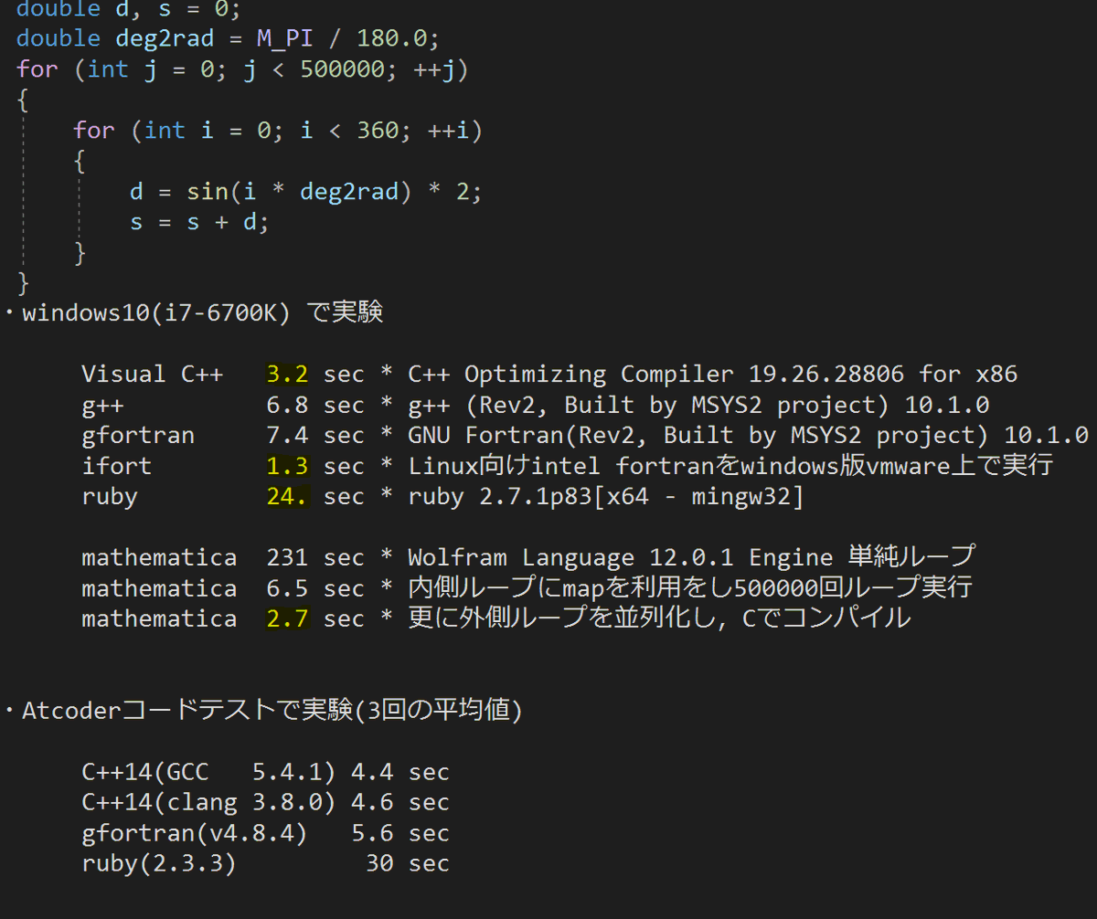This screenshot has width=1097, height=919.
Task: Click the mathematica 231 sec result
Action: pyautogui.click(x=287, y=557)
